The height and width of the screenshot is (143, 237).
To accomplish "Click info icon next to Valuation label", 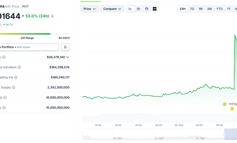I will click(19, 67).
